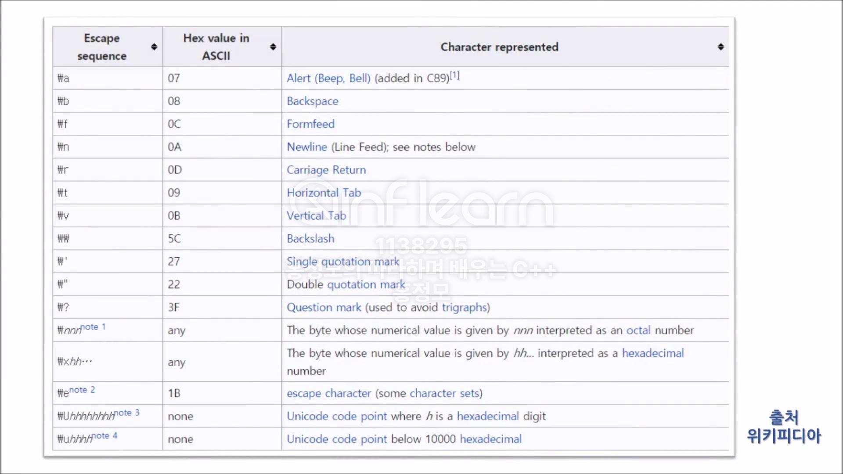Follow the escape character link

click(329, 393)
